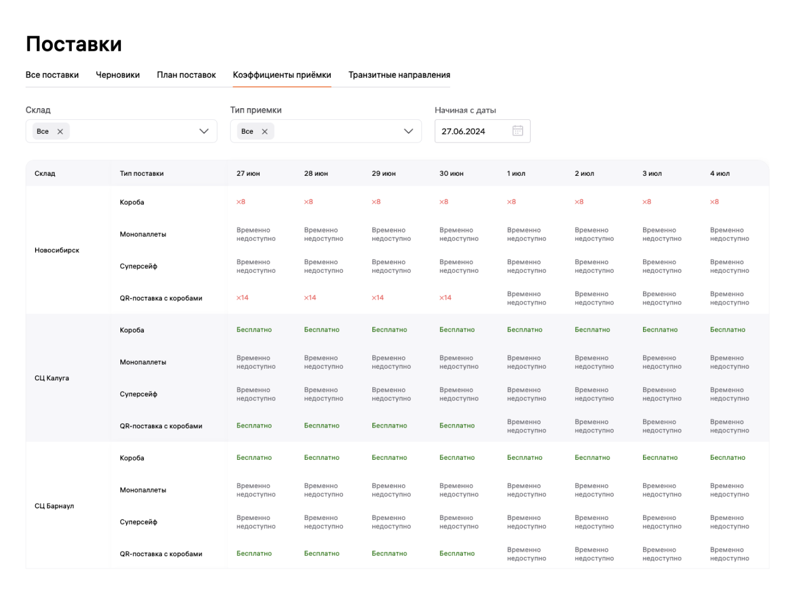Click ×8 coefficient for Новосибирск Короба 4 июл

(714, 202)
